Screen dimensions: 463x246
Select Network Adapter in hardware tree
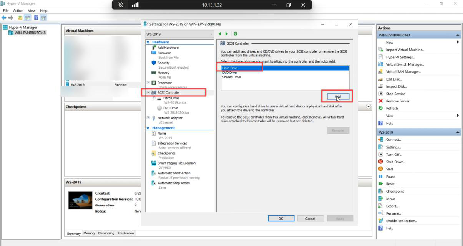point(170,118)
